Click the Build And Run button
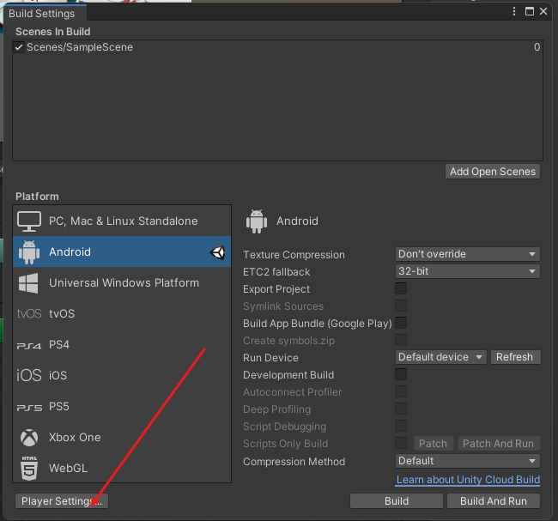The height and width of the screenshot is (521, 558). click(x=494, y=501)
